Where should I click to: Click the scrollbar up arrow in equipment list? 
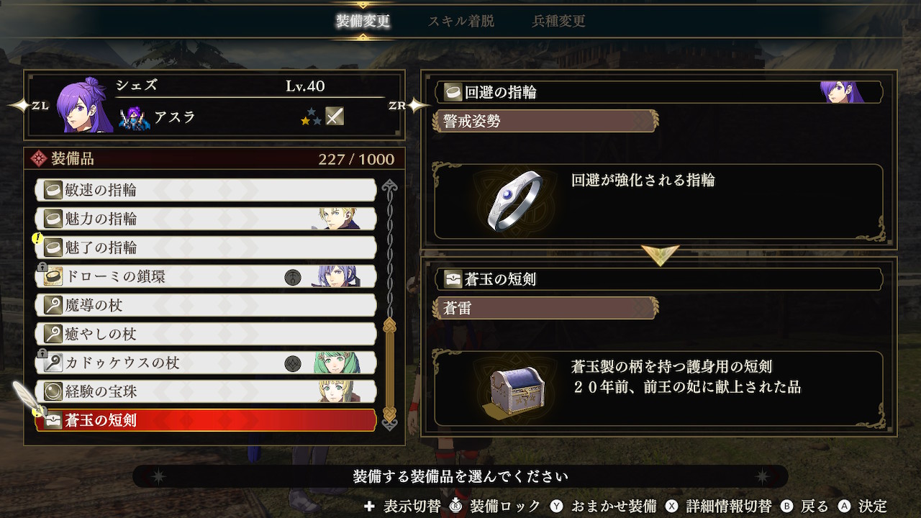(x=390, y=188)
